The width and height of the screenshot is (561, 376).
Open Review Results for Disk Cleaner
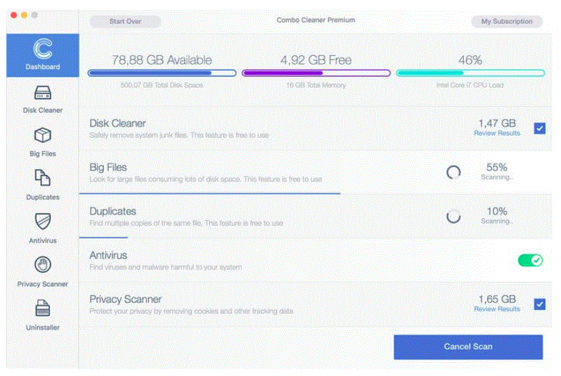497,133
